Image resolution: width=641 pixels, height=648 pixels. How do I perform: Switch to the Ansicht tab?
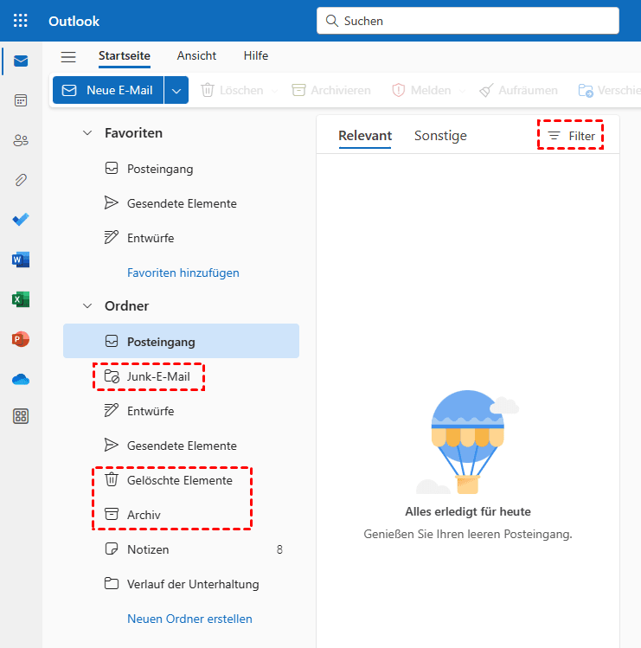196,56
